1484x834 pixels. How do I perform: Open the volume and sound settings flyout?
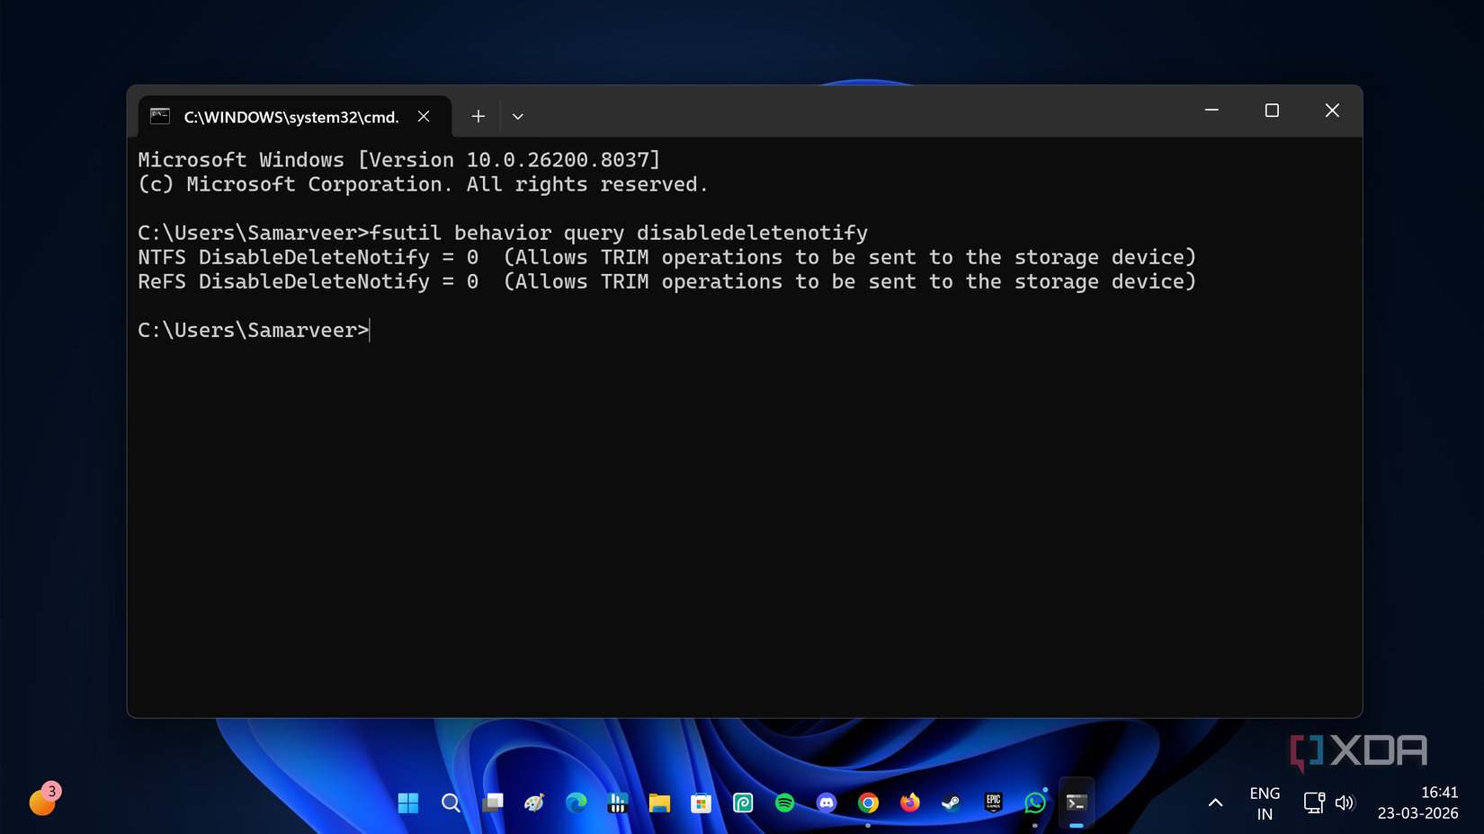tap(1345, 803)
